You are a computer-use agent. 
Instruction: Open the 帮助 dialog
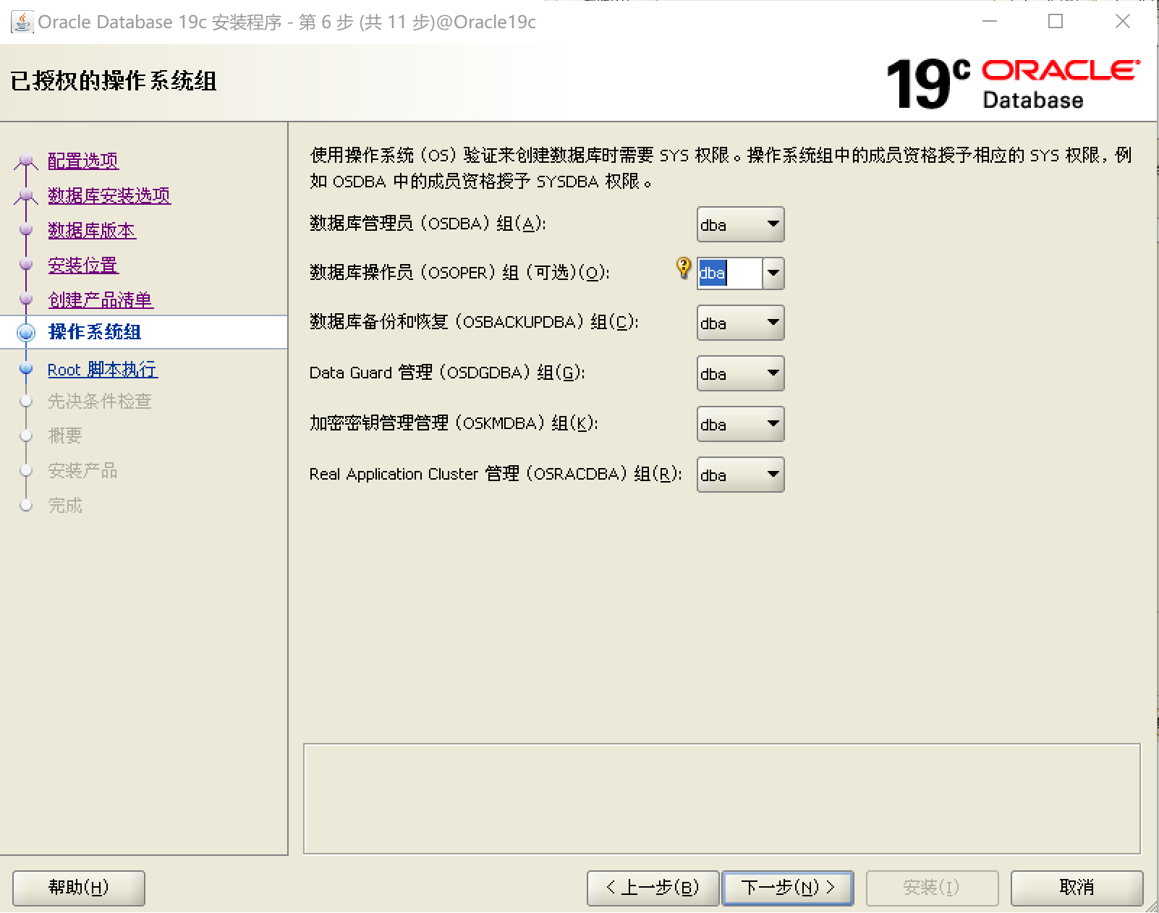pos(78,888)
